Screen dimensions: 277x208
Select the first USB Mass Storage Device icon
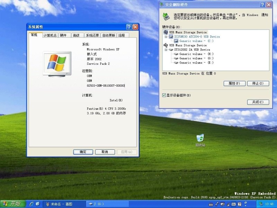click(x=166, y=32)
